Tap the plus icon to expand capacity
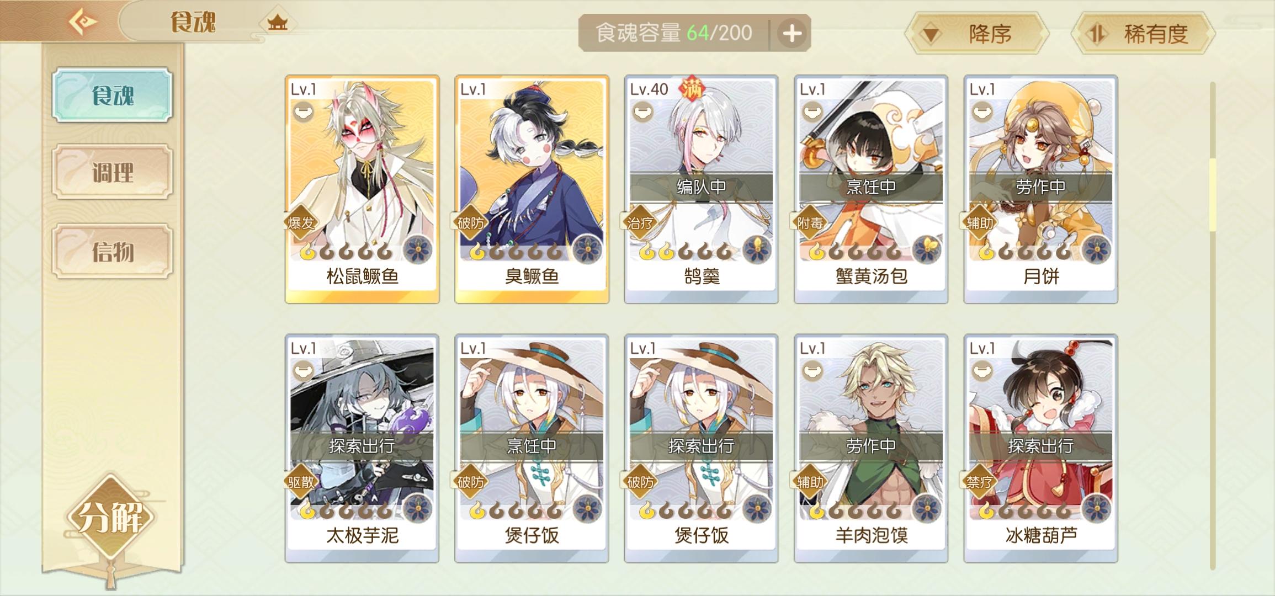 791,33
